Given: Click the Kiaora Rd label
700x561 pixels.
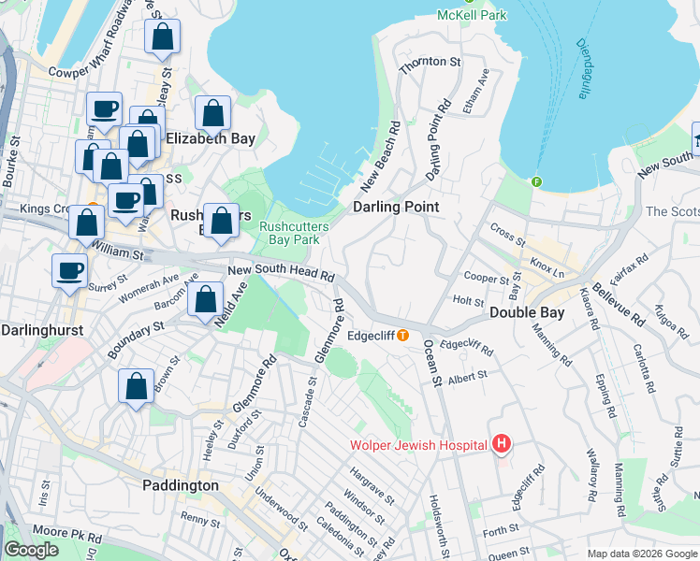Looking at the screenshot, I should click(x=589, y=309).
